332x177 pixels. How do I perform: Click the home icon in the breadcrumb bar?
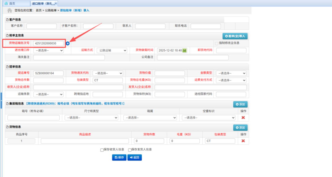click(10, 10)
